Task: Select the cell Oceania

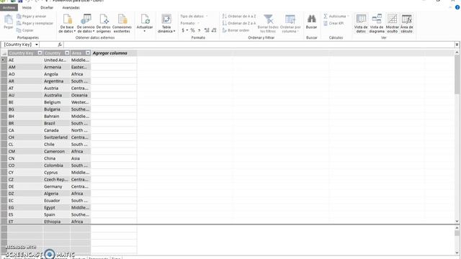Action: [x=80, y=95]
